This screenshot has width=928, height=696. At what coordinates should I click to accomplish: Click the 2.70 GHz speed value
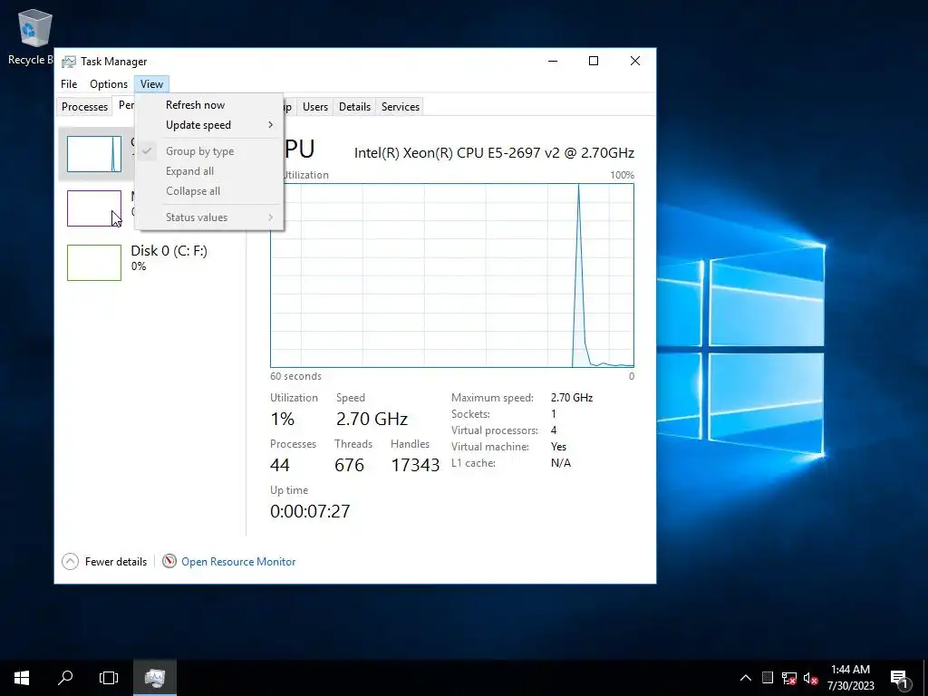pyautogui.click(x=372, y=419)
